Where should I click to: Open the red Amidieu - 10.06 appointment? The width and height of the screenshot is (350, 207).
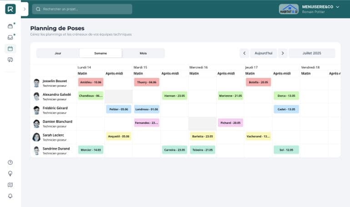91,82
